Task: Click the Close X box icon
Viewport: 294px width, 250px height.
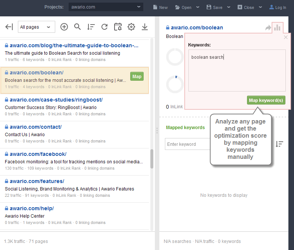Action: (240, 7)
